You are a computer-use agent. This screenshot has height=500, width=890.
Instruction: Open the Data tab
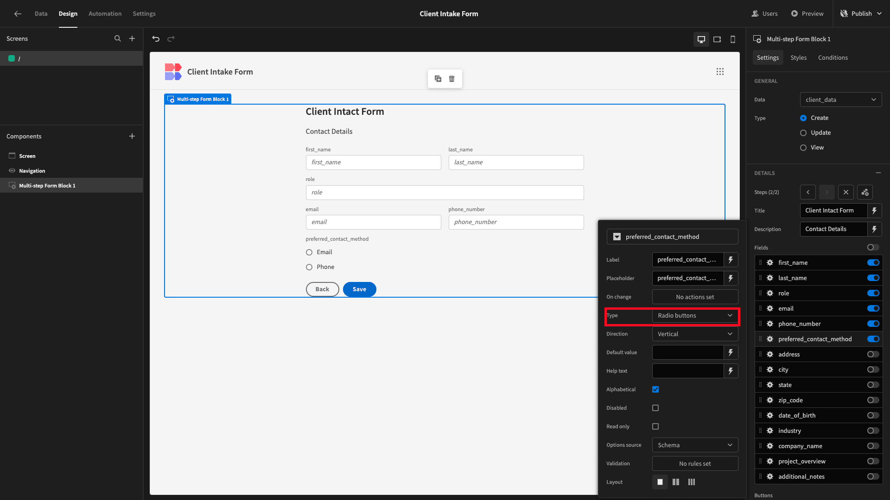point(41,13)
